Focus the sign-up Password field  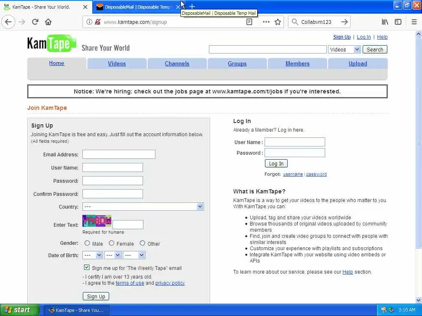click(113, 181)
